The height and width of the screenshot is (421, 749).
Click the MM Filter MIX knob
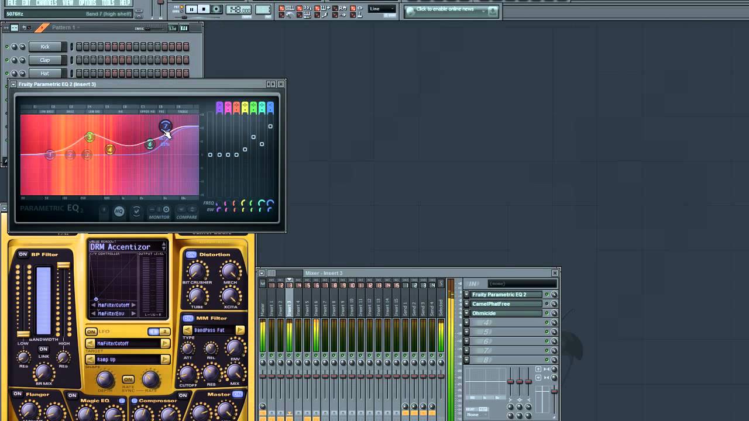click(x=235, y=372)
